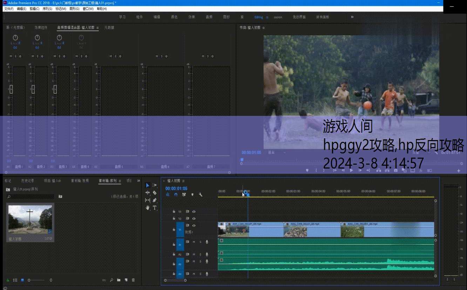Open the program monitor zoom level dropdown
Screen dimensions: 467x290
[x=277, y=152]
